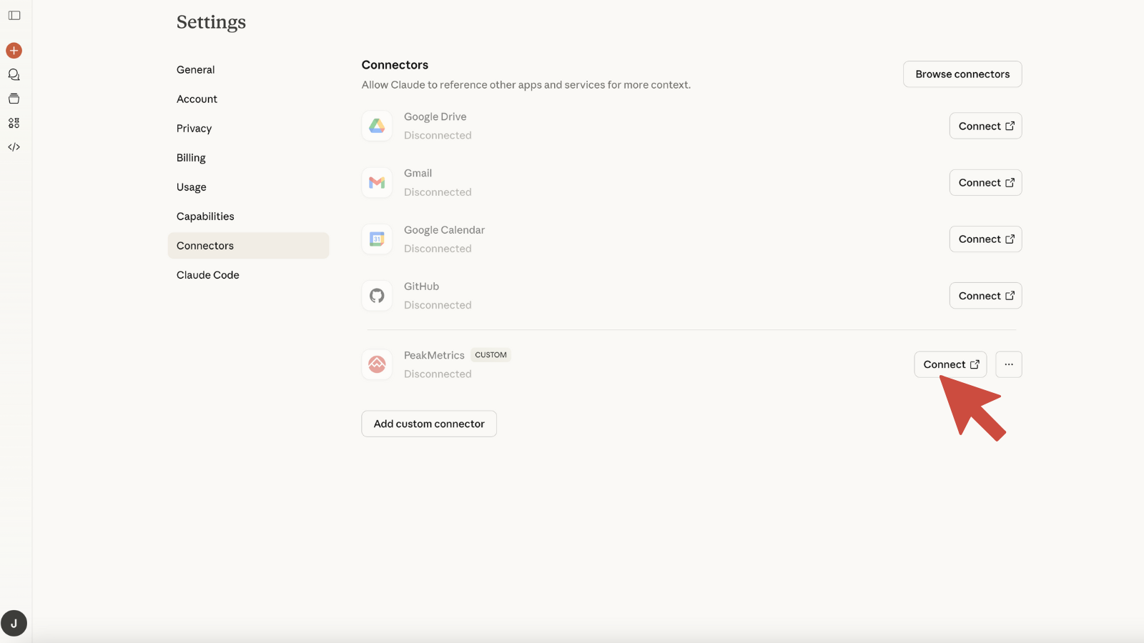1144x643 pixels.
Task: View the Capabilities settings page
Action: coord(205,216)
